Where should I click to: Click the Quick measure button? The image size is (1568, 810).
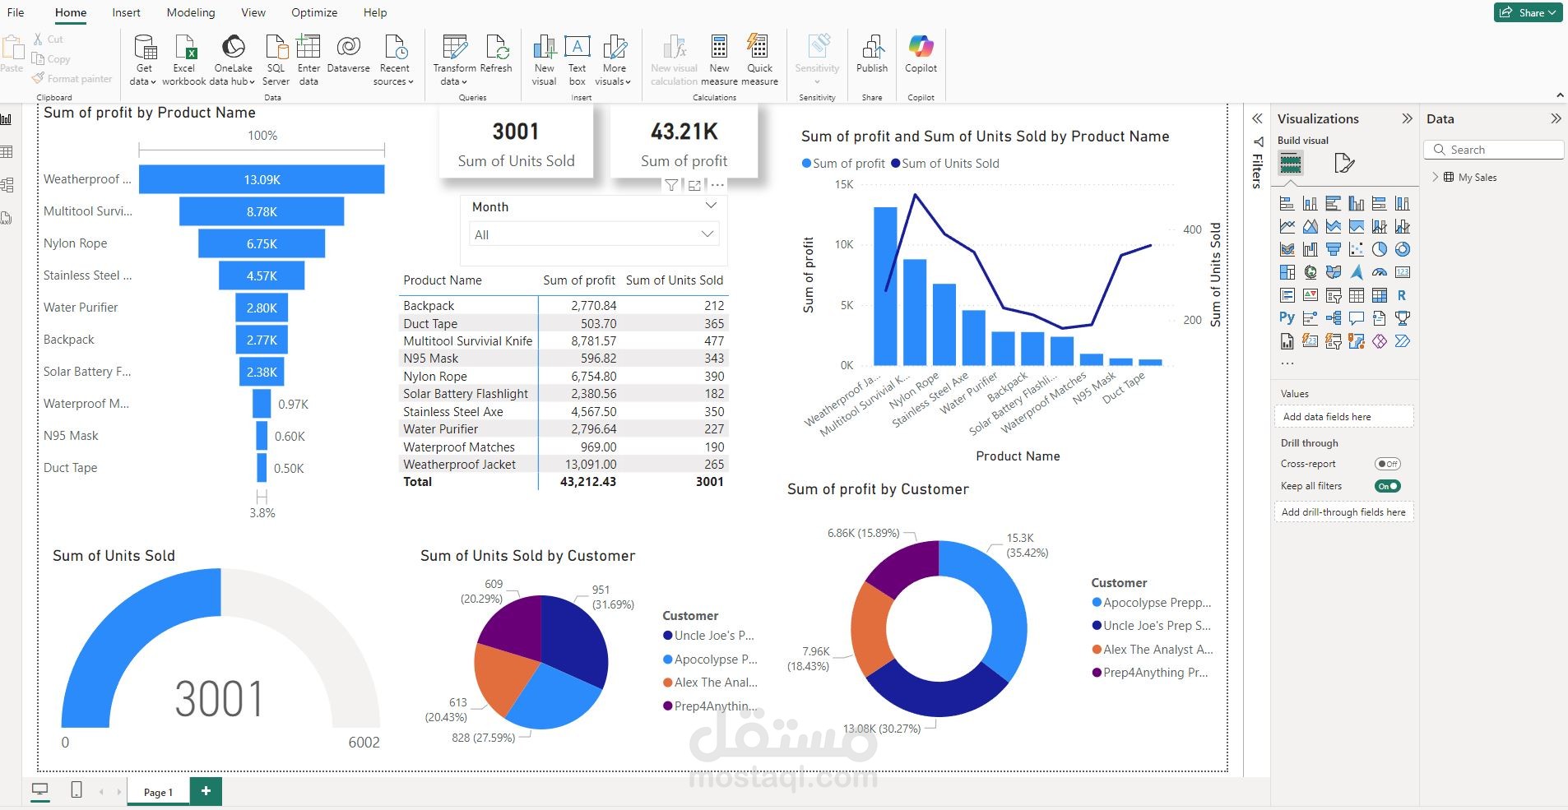click(x=759, y=59)
